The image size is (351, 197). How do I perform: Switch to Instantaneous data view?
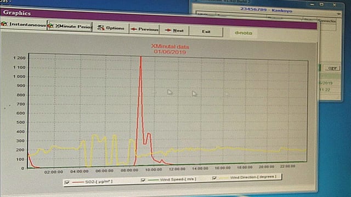(x=24, y=24)
